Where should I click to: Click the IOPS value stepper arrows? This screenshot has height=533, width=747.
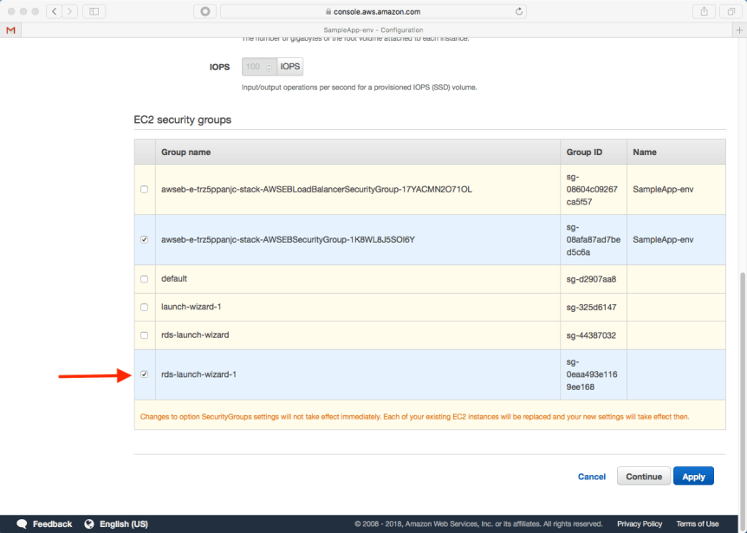[x=269, y=67]
